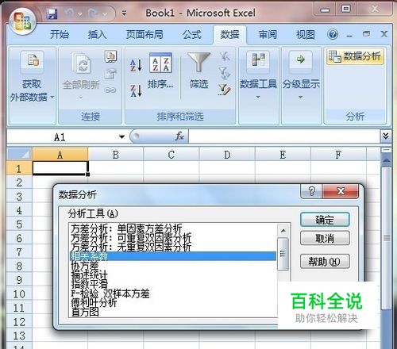Screen dimensions: 397x349
Task: Click the Undo arrow icon
Action: tap(69, 13)
